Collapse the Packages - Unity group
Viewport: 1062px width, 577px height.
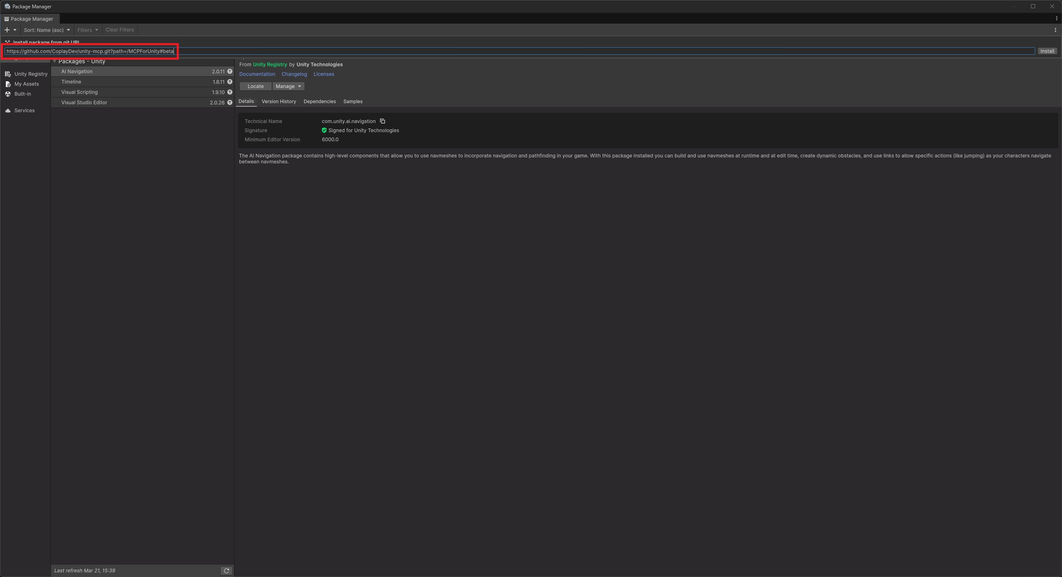tap(54, 61)
